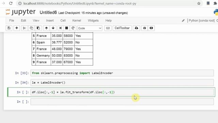Click salary value 83000
The image size is (218, 123).
68,55
